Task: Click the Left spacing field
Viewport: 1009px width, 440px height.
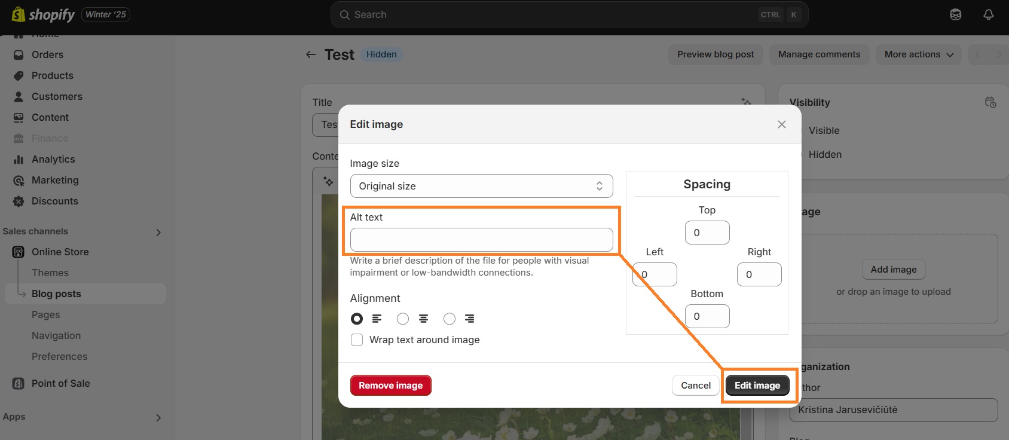Action: pyautogui.click(x=655, y=274)
